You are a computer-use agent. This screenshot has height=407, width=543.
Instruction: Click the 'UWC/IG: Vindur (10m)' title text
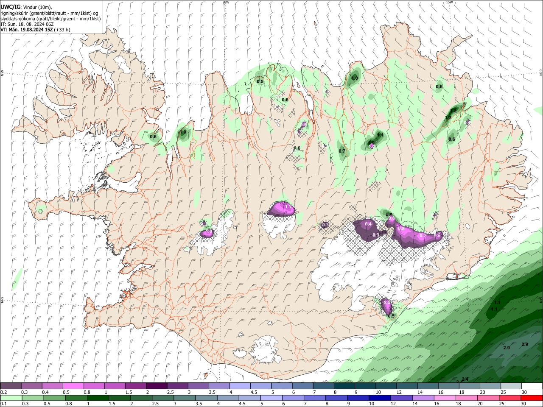(x=26, y=7)
